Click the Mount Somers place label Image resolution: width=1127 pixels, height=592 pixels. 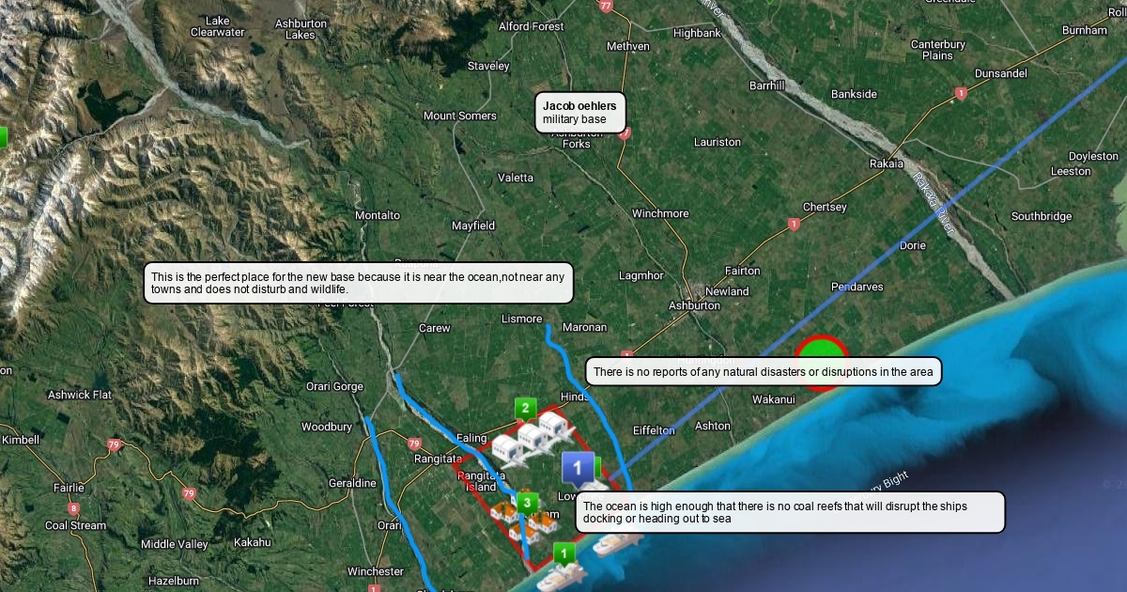pos(459,116)
